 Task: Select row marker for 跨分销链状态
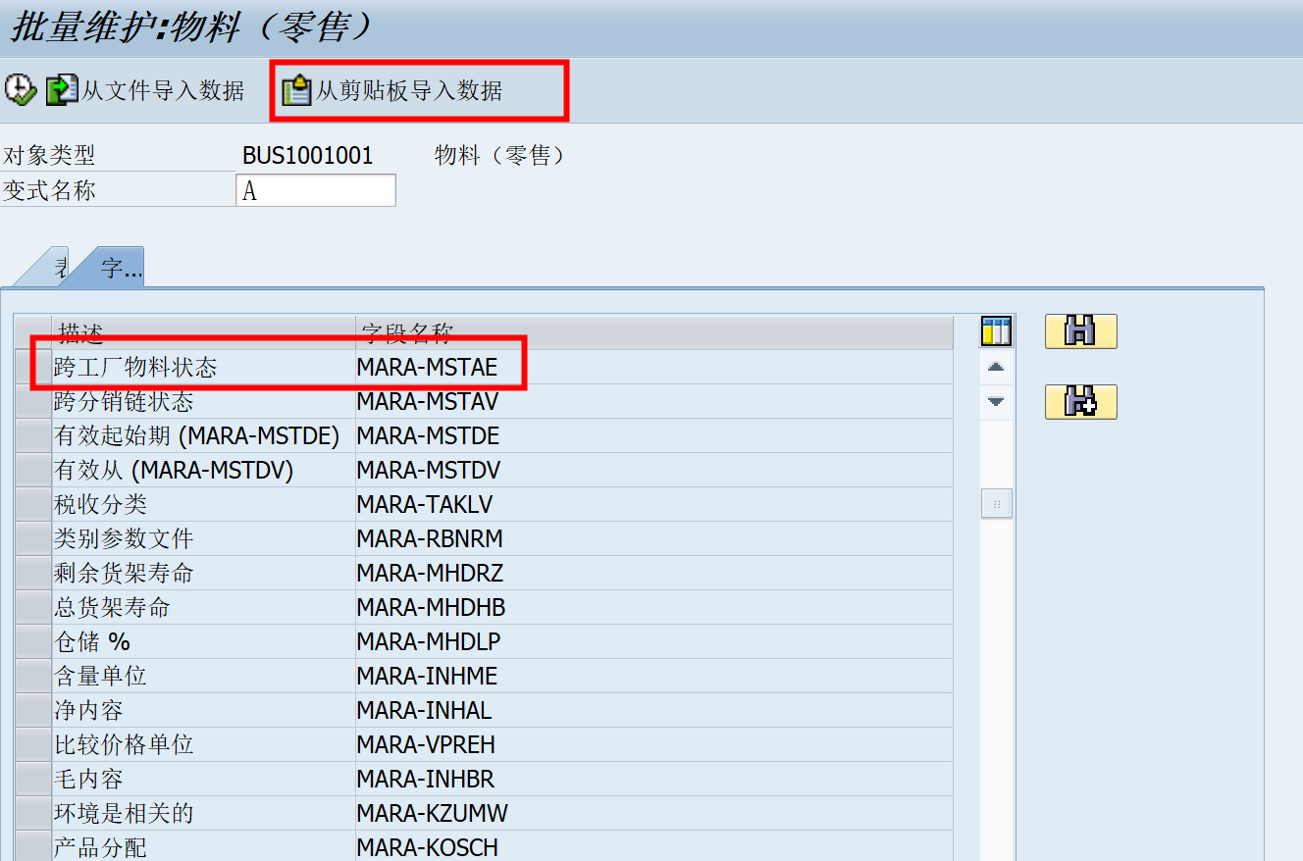pyautogui.click(x=33, y=402)
